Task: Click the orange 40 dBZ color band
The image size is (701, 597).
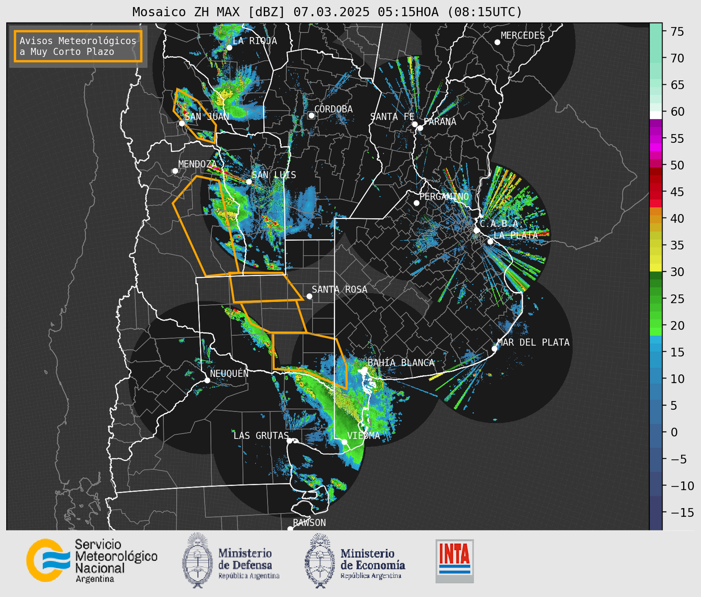Action: [x=656, y=219]
